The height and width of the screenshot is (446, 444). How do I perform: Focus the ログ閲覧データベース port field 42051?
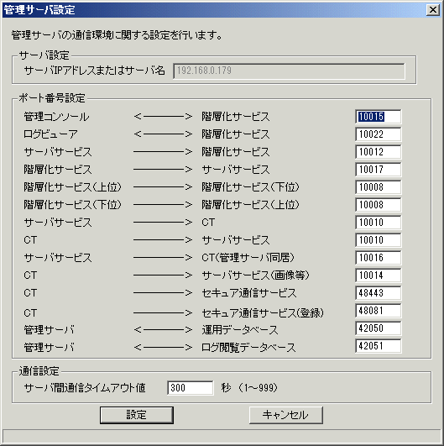point(378,346)
